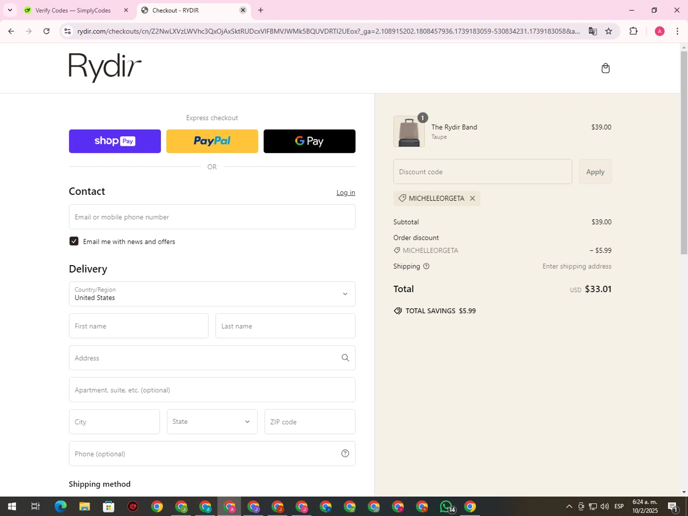Focus the Discount code input field
Image resolution: width=688 pixels, height=516 pixels.
point(483,172)
